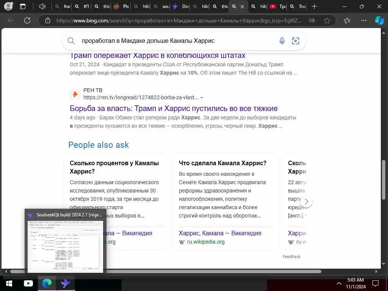The height and width of the screenshot is (291, 388).
Task: Open Edge Settings and more menu
Action: tap(363, 20)
